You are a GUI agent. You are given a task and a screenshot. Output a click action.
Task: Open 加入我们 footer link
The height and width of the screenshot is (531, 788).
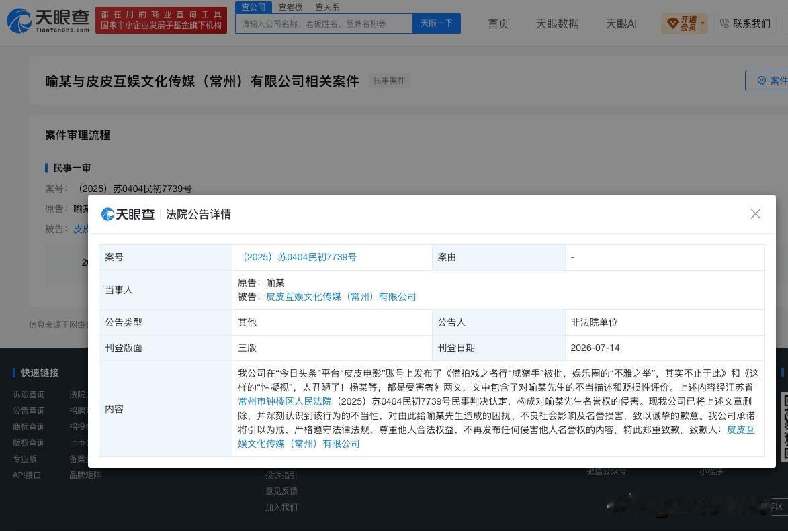[x=281, y=507]
